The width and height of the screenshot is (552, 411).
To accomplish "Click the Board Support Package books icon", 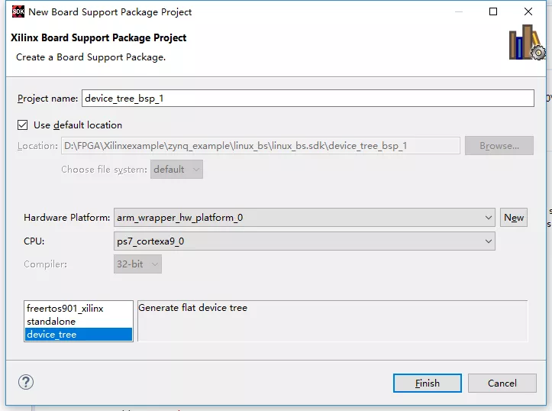I will click(x=526, y=42).
